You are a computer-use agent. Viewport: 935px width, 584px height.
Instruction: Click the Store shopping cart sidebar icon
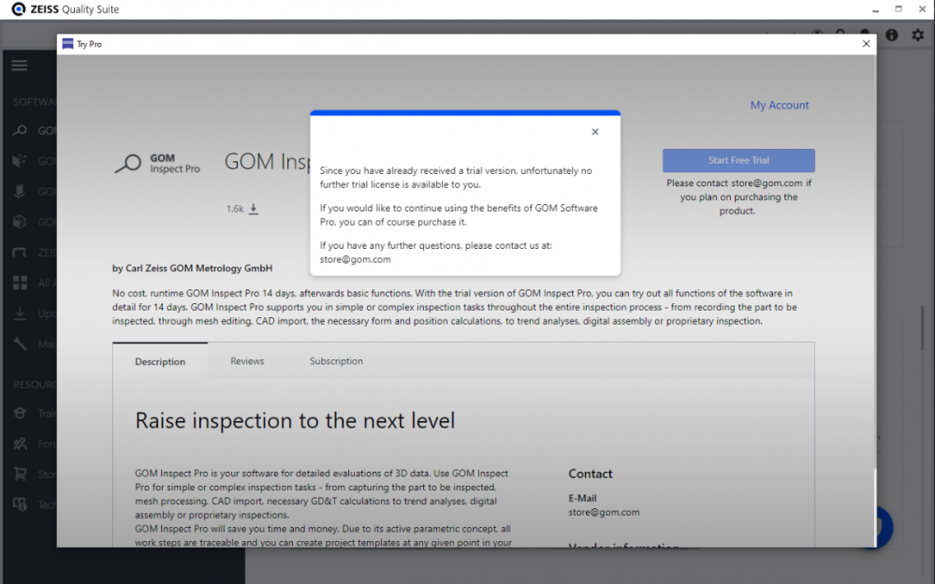(20, 474)
